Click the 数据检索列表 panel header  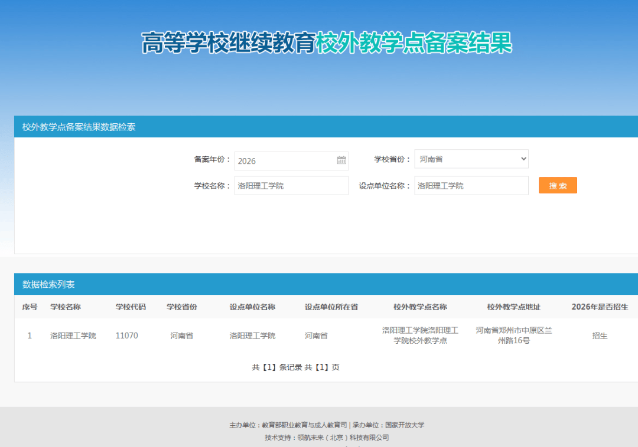(x=326, y=284)
